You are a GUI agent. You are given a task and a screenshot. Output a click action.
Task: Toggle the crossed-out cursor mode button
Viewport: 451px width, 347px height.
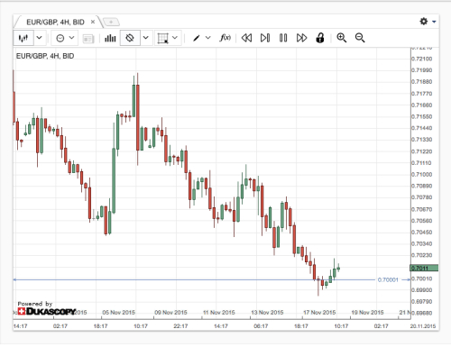point(130,38)
